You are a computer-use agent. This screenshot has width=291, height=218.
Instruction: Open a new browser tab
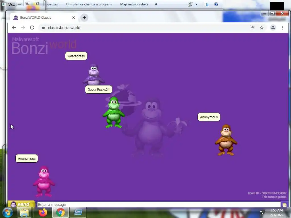[84, 18]
